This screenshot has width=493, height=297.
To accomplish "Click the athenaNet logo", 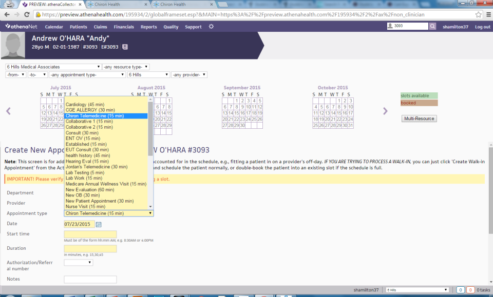I will pyautogui.click(x=21, y=26).
